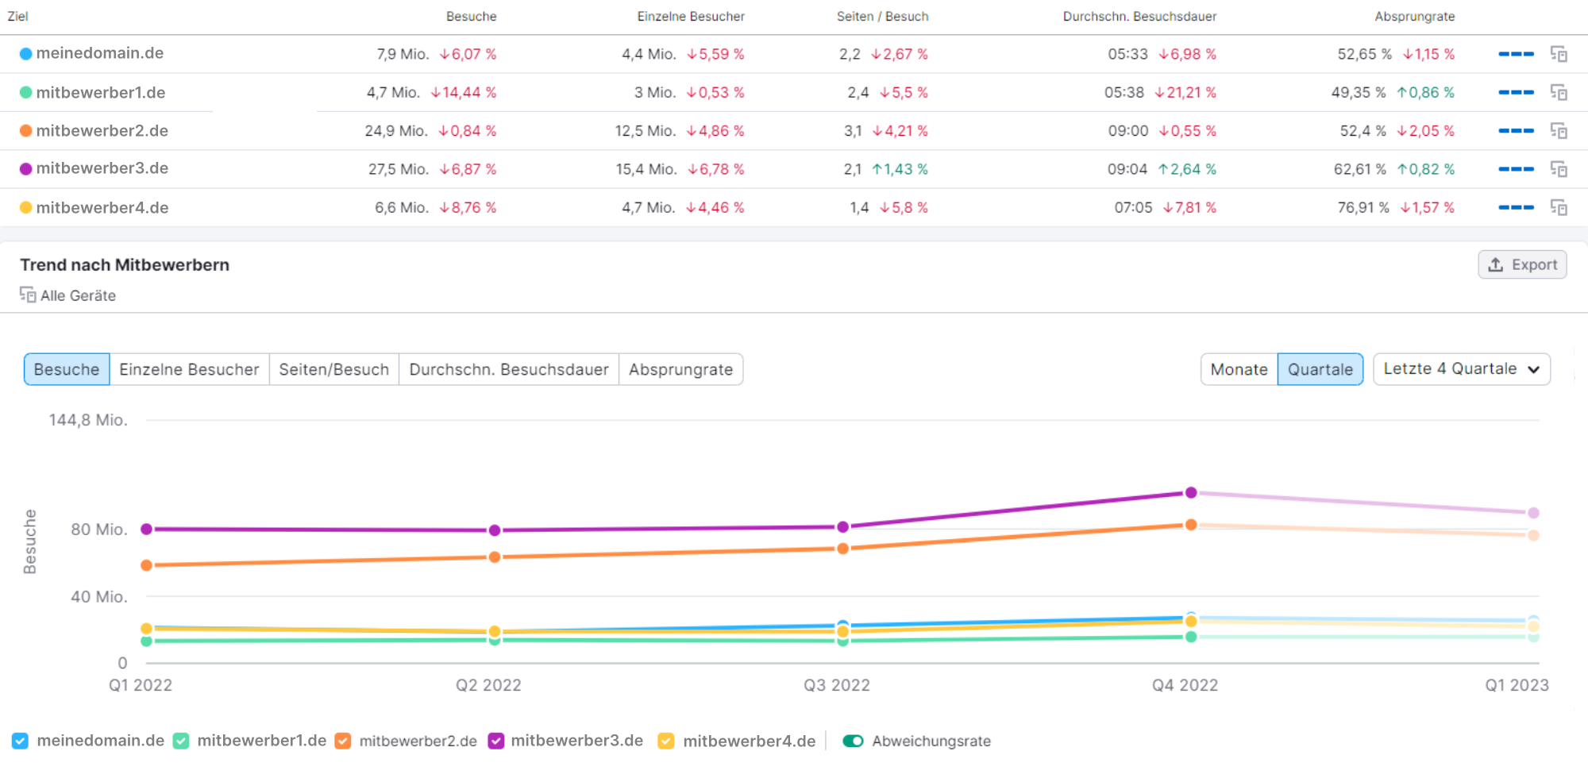Switch chart granularity to Monate
The height and width of the screenshot is (778, 1588).
1238,369
